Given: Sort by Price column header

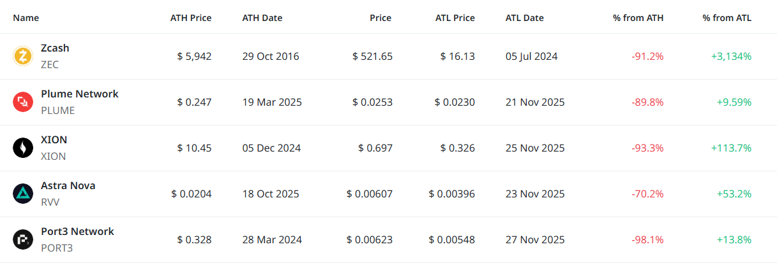Looking at the screenshot, I should coord(381,18).
